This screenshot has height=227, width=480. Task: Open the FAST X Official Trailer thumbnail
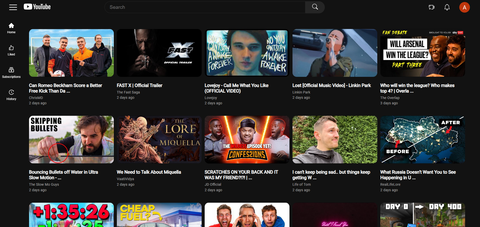coord(159,53)
